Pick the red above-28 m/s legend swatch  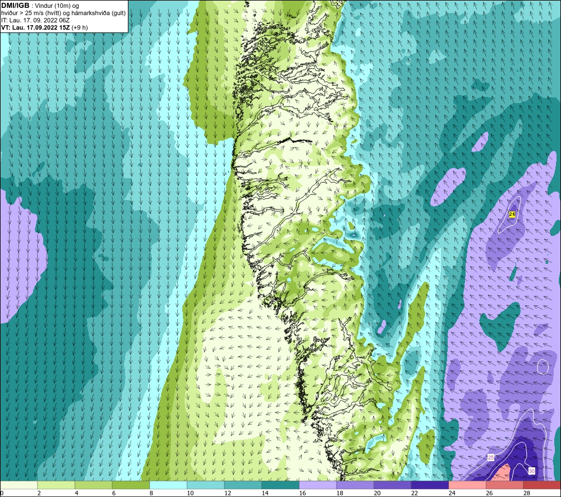pyautogui.click(x=542, y=485)
